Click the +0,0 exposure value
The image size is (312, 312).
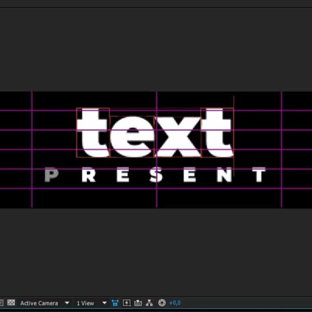(x=175, y=303)
